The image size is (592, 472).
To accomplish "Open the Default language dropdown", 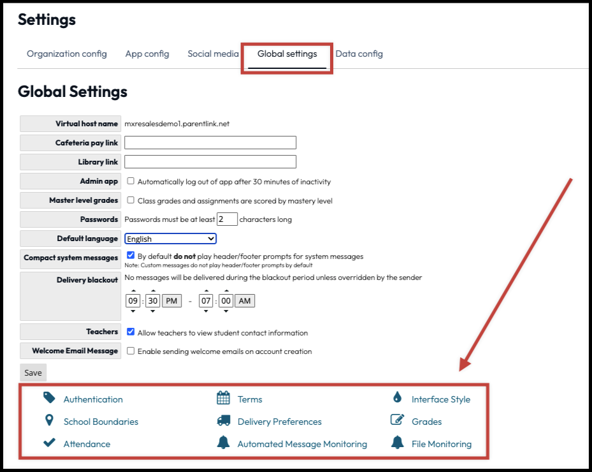I will [170, 238].
